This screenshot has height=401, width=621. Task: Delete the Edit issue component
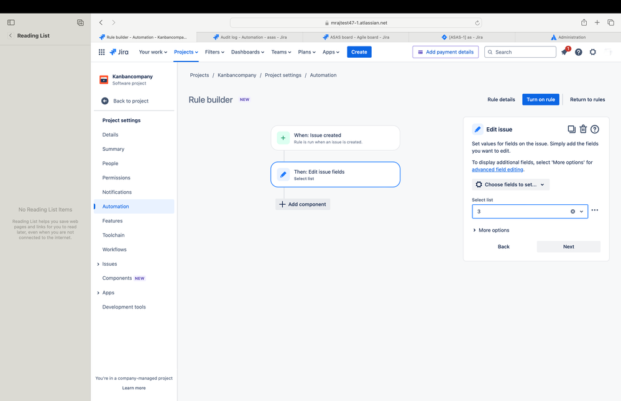583,129
